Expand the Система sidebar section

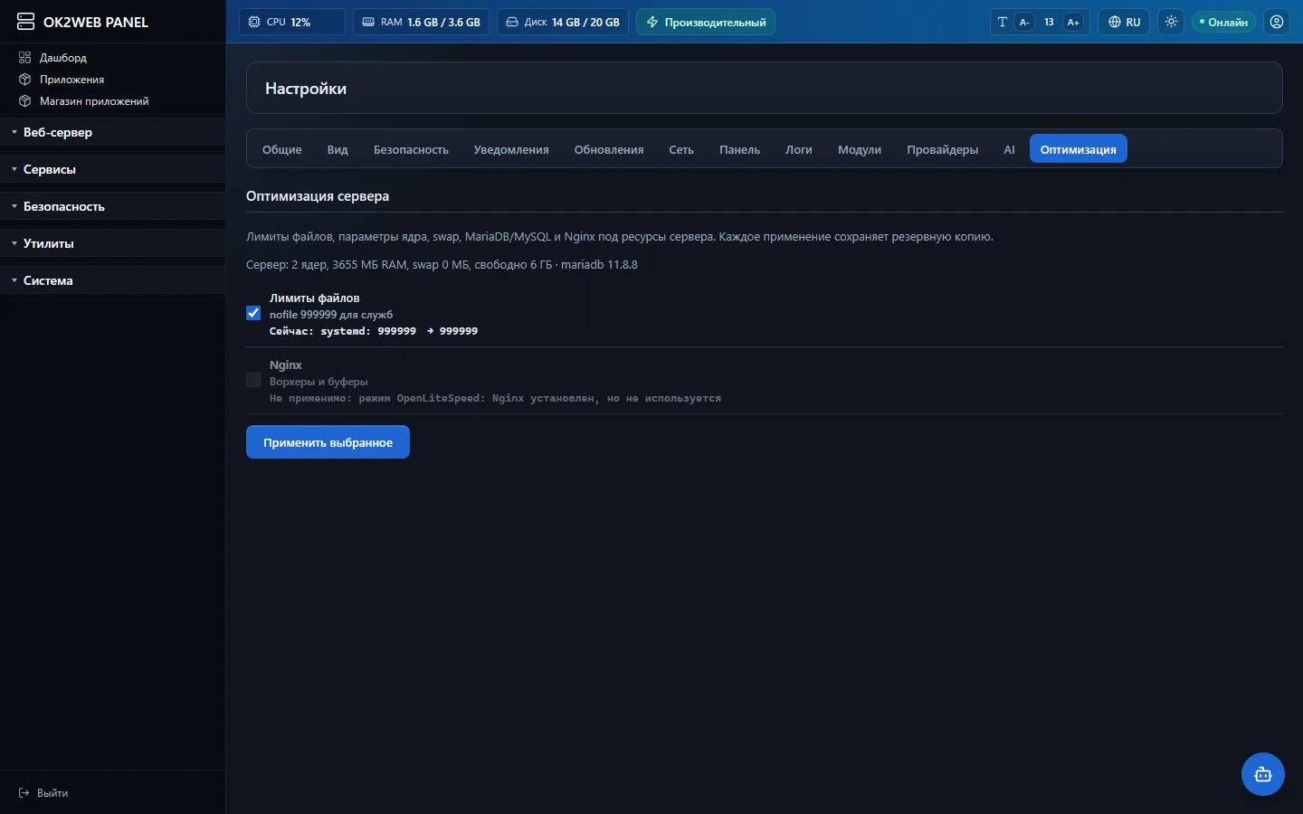pyautogui.click(x=112, y=280)
